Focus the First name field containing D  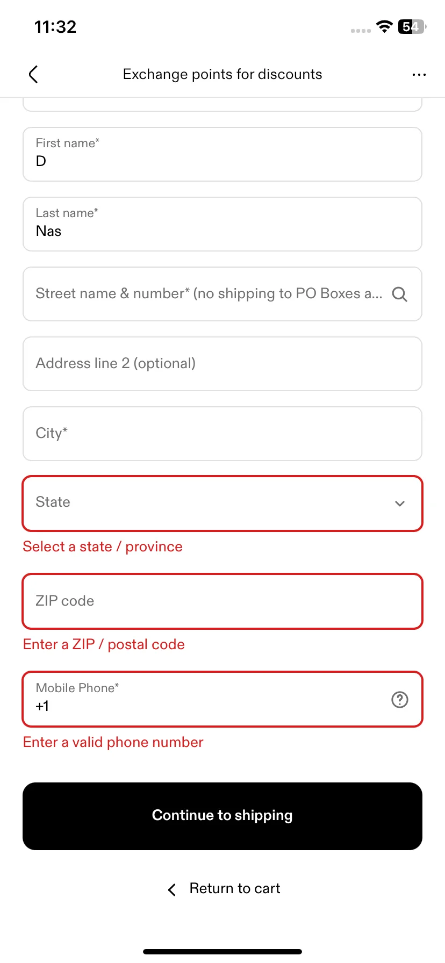coord(223,154)
